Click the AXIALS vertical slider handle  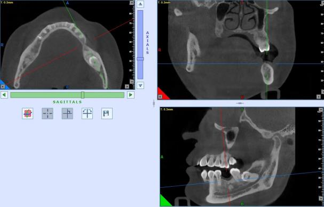tap(140, 59)
